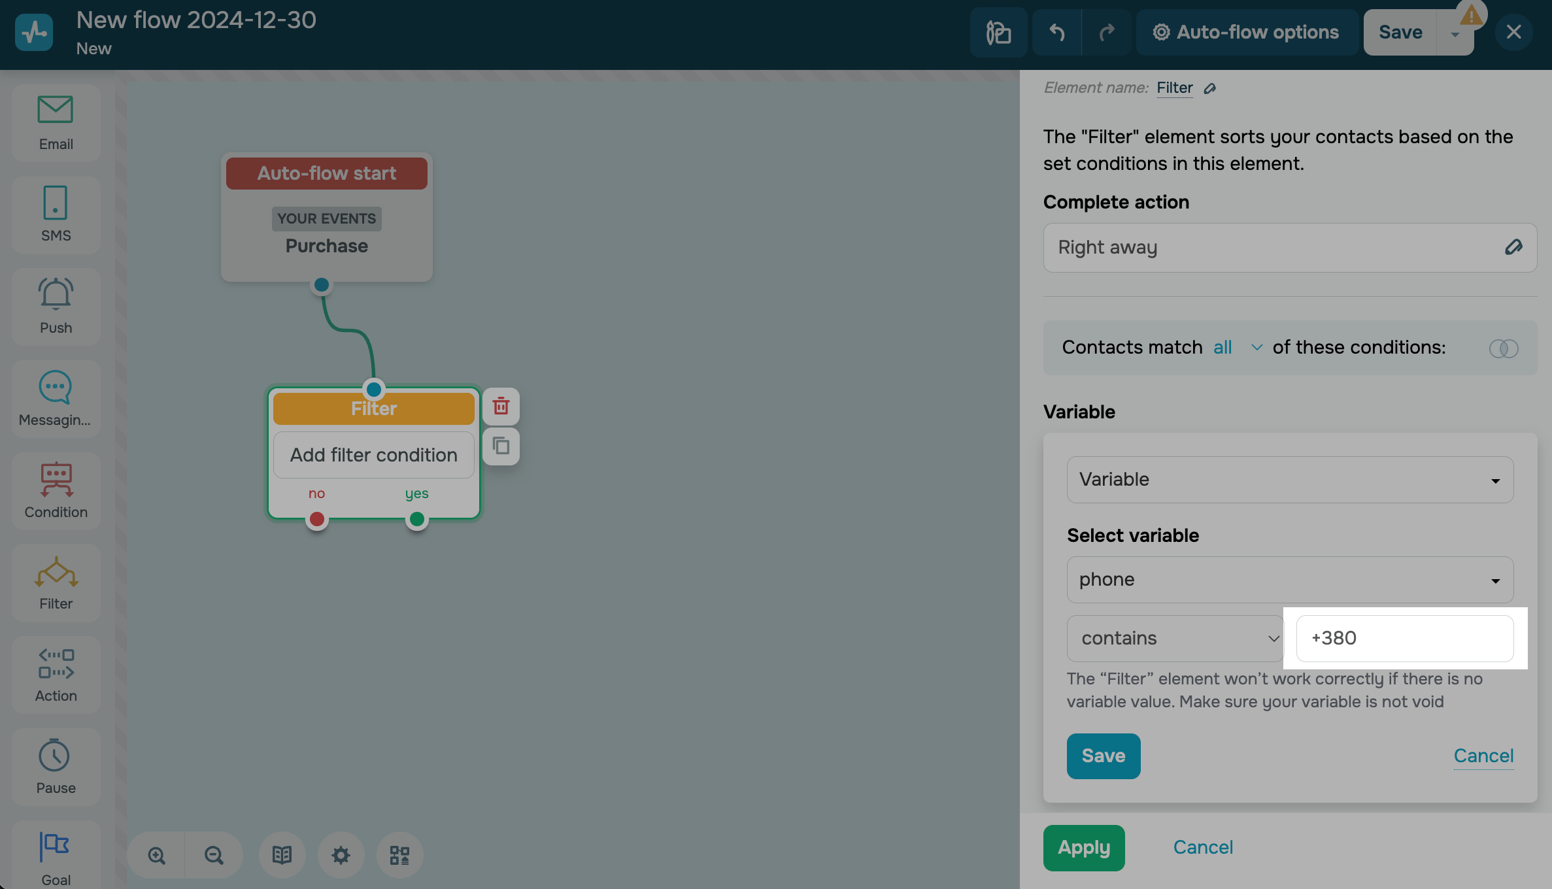Click the green Apply button
The height and width of the screenshot is (889, 1552).
pyautogui.click(x=1084, y=848)
